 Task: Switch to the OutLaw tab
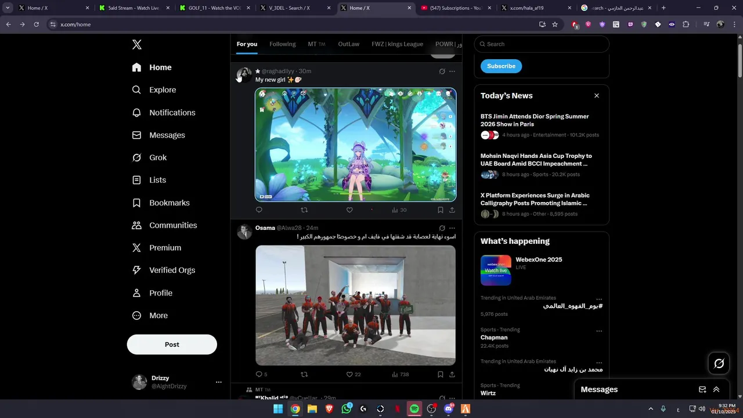point(349,44)
